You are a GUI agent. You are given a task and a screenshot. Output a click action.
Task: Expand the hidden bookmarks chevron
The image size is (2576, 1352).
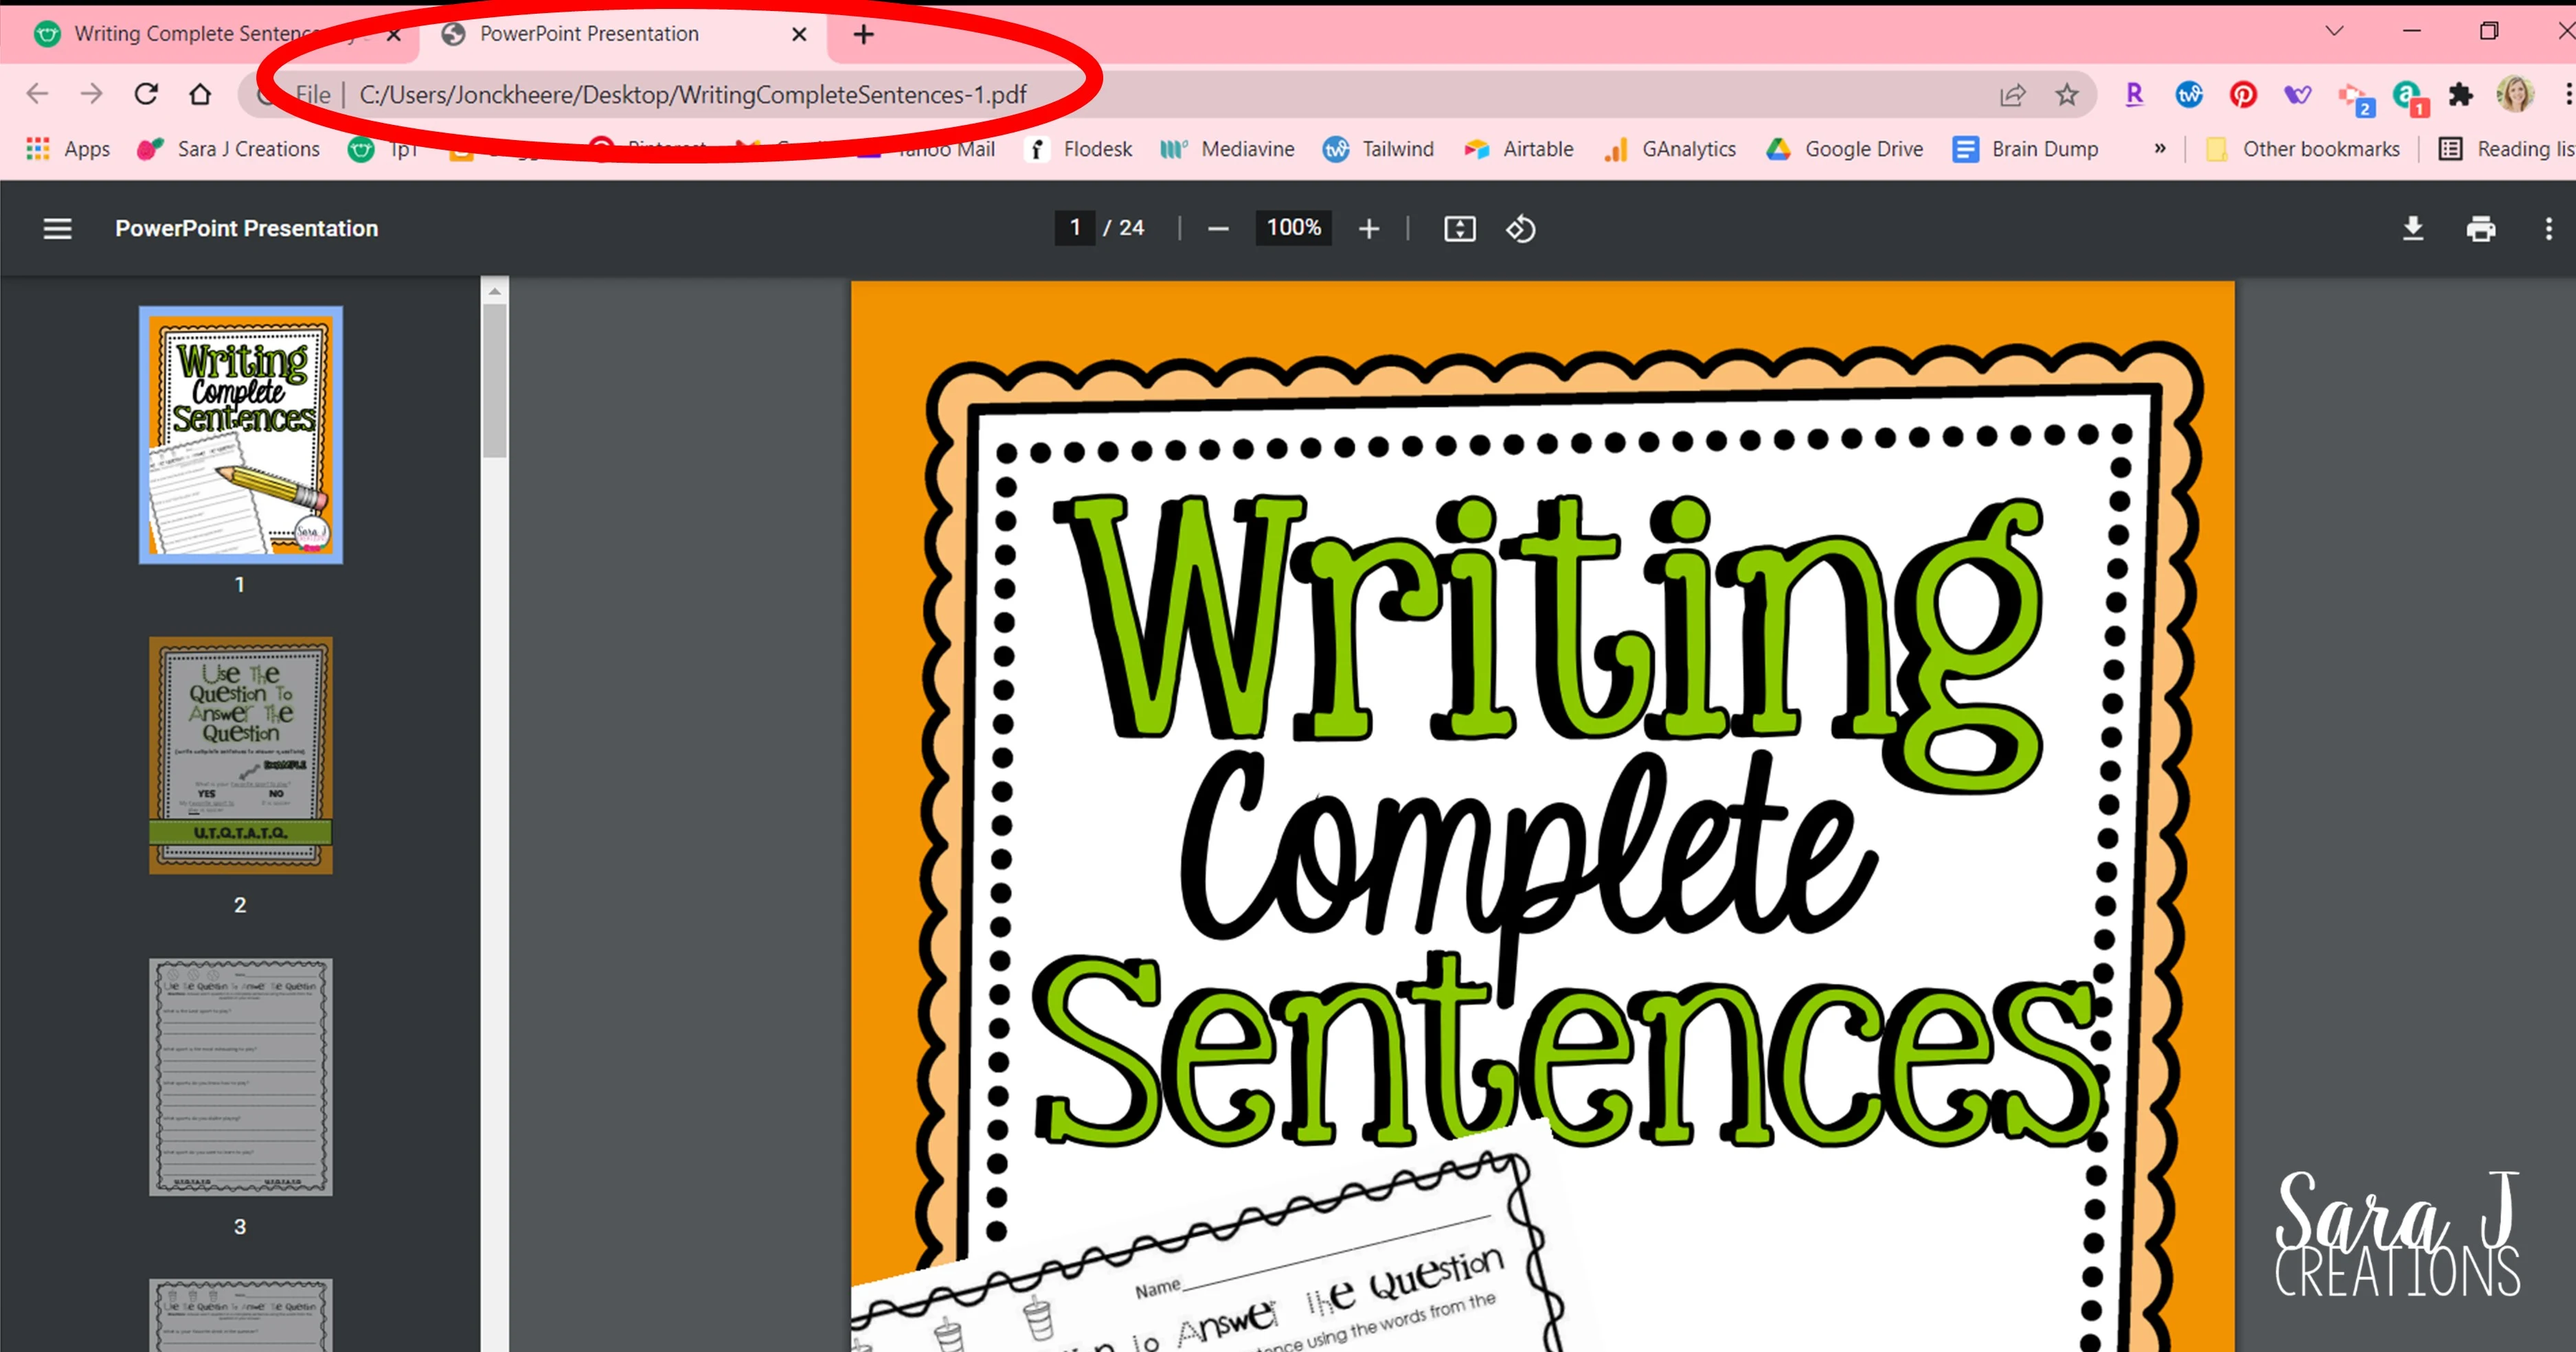coord(2160,149)
